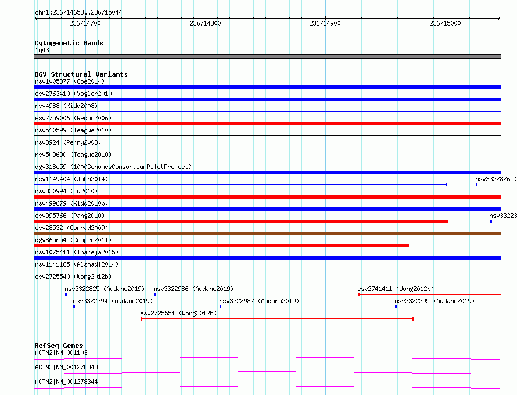Click the nsv3322987 (Audano2019) label
The image size is (517, 395).
tap(259, 301)
